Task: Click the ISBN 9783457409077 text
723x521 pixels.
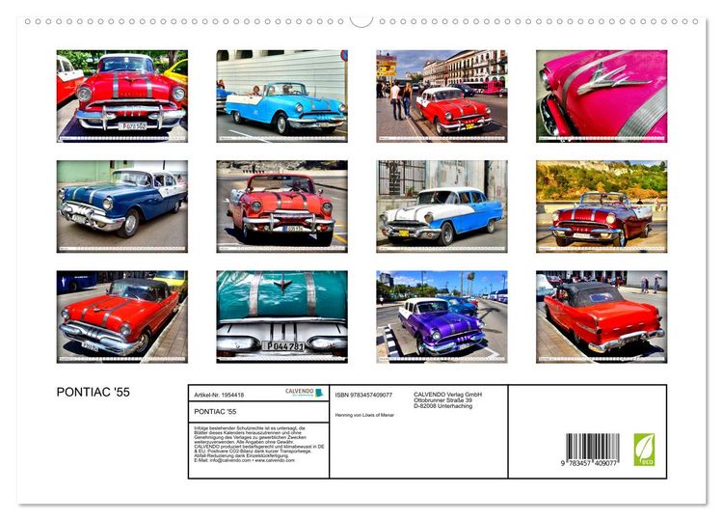Action: point(363,395)
